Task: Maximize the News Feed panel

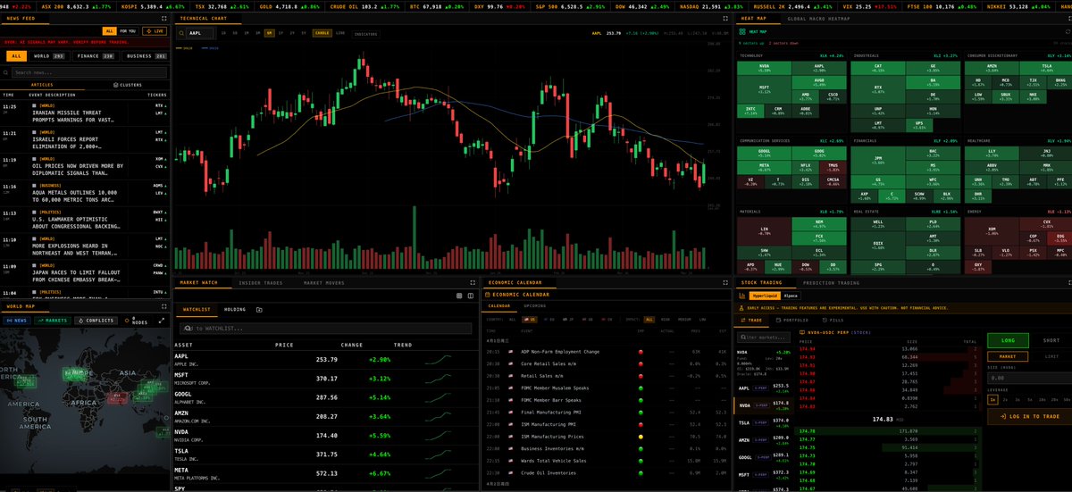Action: [164, 18]
